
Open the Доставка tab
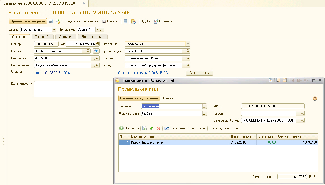pyautogui.click(x=66, y=37)
